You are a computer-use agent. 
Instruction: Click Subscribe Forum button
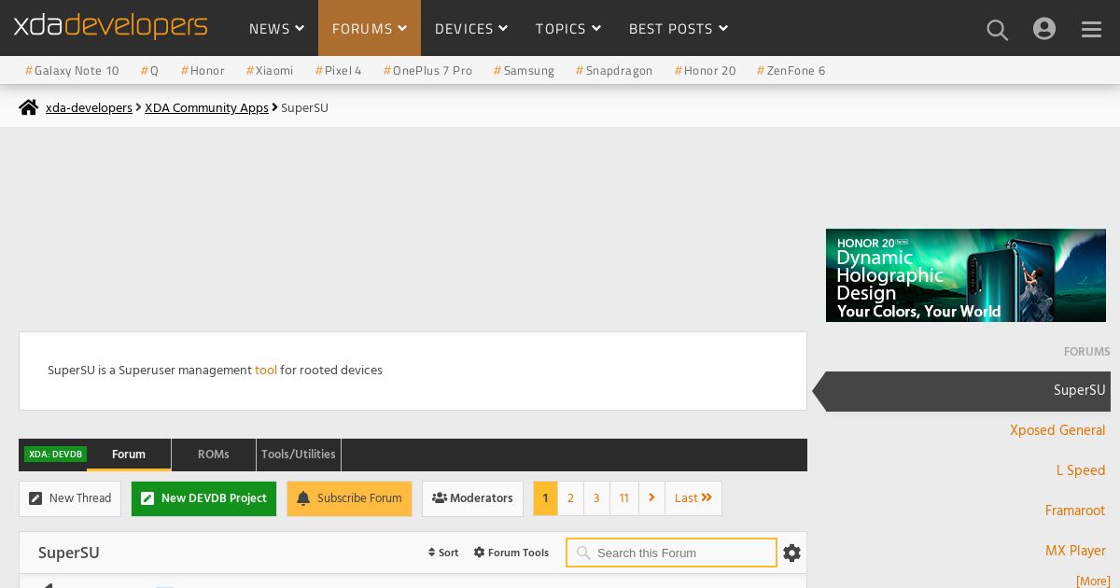click(349, 498)
